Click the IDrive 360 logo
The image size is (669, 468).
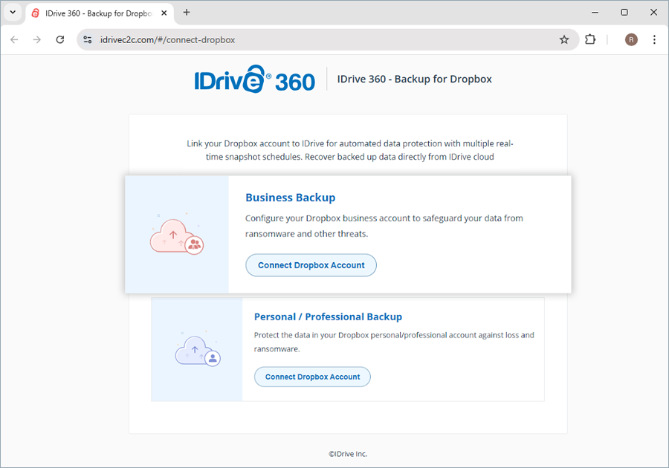[255, 79]
